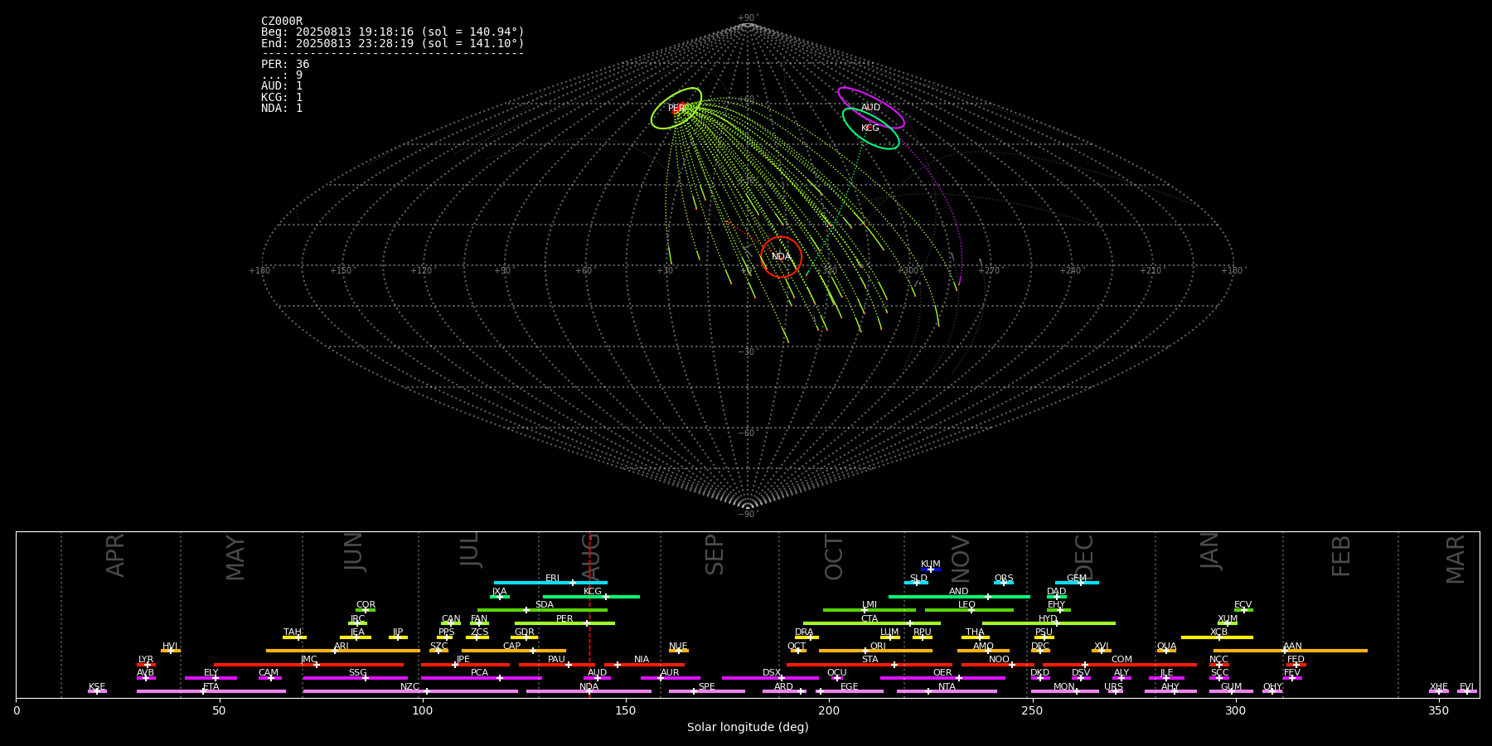Click the SDA shower label
Viewport: 1492px width, 746px height.
[545, 605]
